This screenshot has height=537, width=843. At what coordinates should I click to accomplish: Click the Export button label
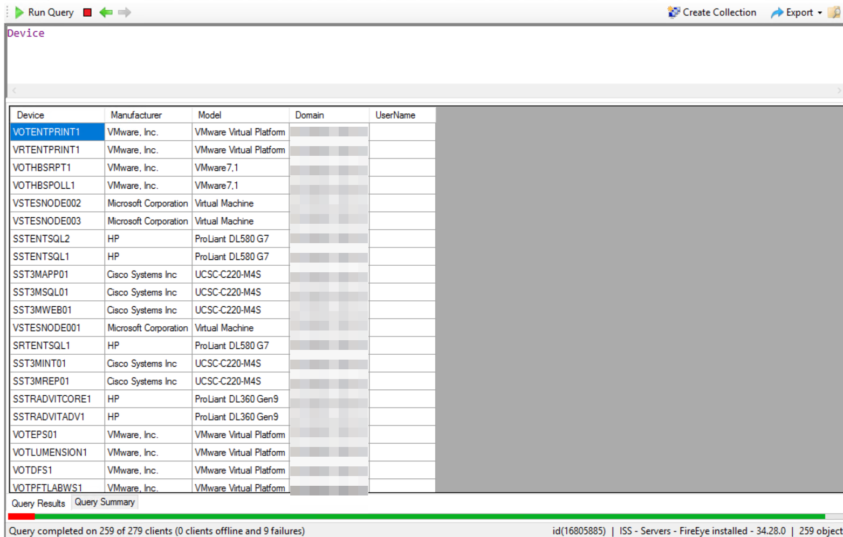click(799, 12)
